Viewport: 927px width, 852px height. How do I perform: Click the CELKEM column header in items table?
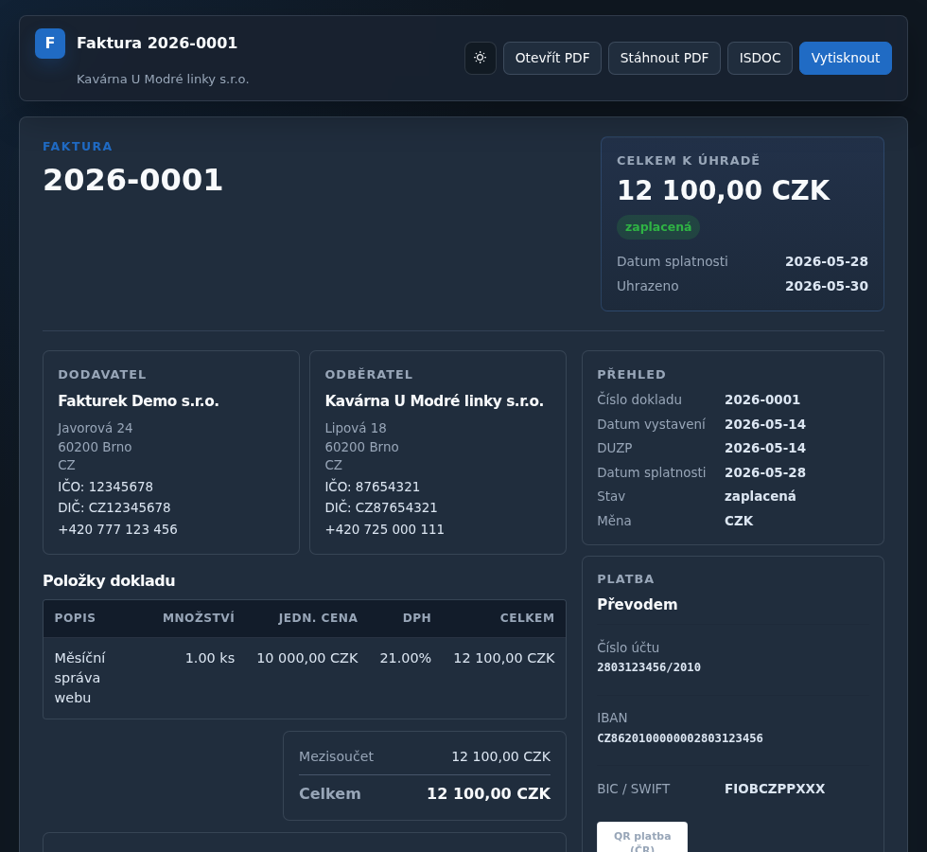click(527, 617)
